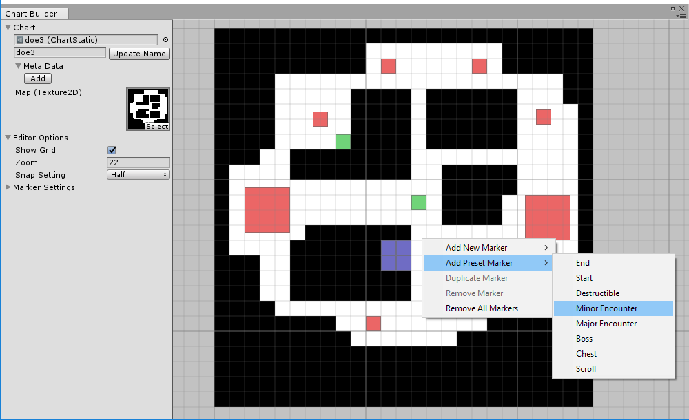Click the small red marker near the map bottom
This screenshot has height=420, width=689.
pos(373,323)
